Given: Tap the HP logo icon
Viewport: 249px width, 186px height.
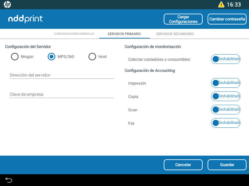Looking at the screenshot, I should pyautogui.click(x=7, y=5).
